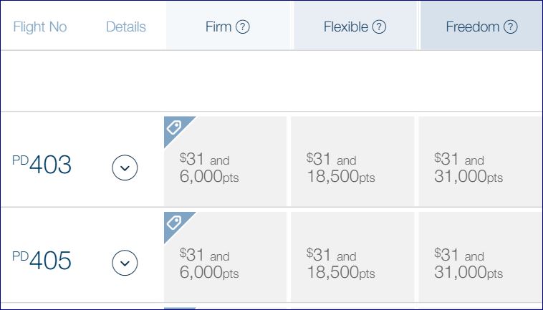Select PD403 Flexible fare, 18,500pts
The width and height of the screenshot is (543, 310).
click(x=352, y=168)
